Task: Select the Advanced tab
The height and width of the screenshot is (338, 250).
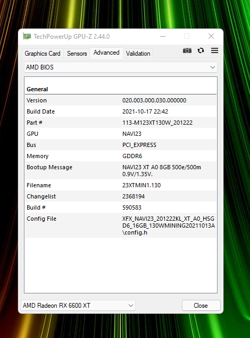Action: (106, 53)
